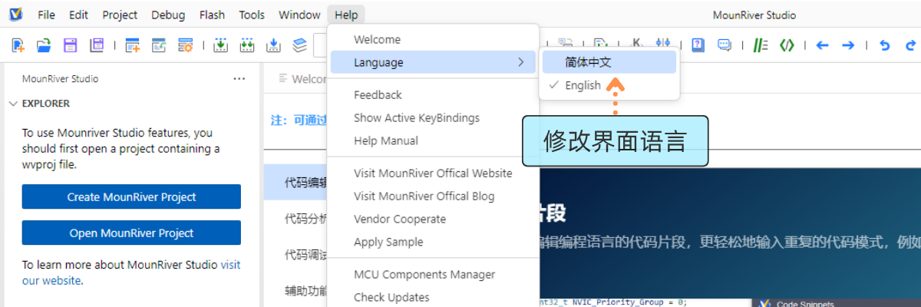Choose Vendor Cooperate menu entry

pyautogui.click(x=433, y=219)
